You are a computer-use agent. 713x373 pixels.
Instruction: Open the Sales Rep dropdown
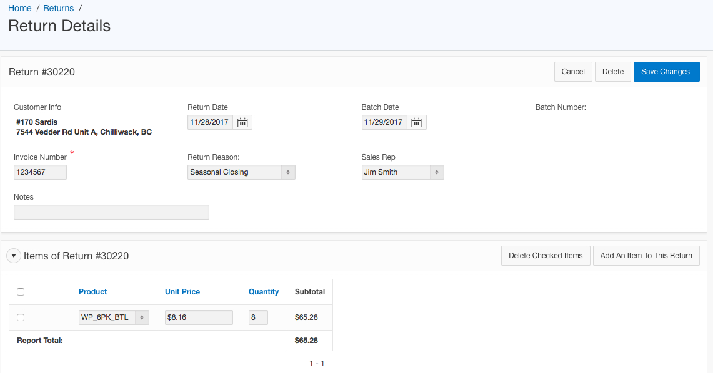(x=402, y=172)
